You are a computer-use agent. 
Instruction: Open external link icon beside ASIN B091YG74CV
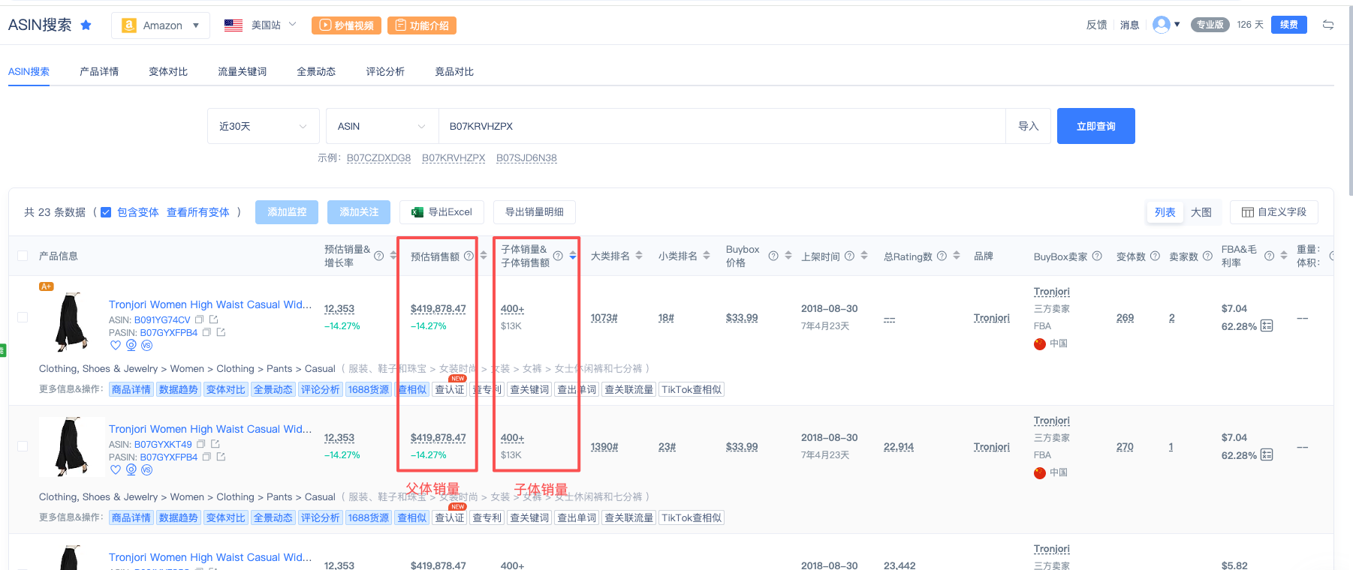point(214,319)
